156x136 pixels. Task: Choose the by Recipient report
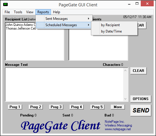click(114, 25)
